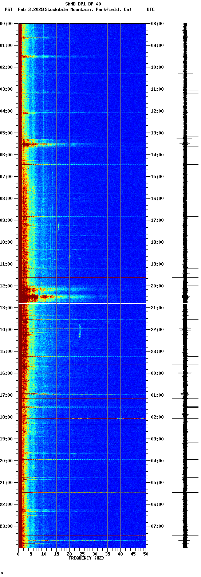This screenshot has height=577, width=201.
Task: Click the frequency axis tick label '20'
Action: [69, 554]
